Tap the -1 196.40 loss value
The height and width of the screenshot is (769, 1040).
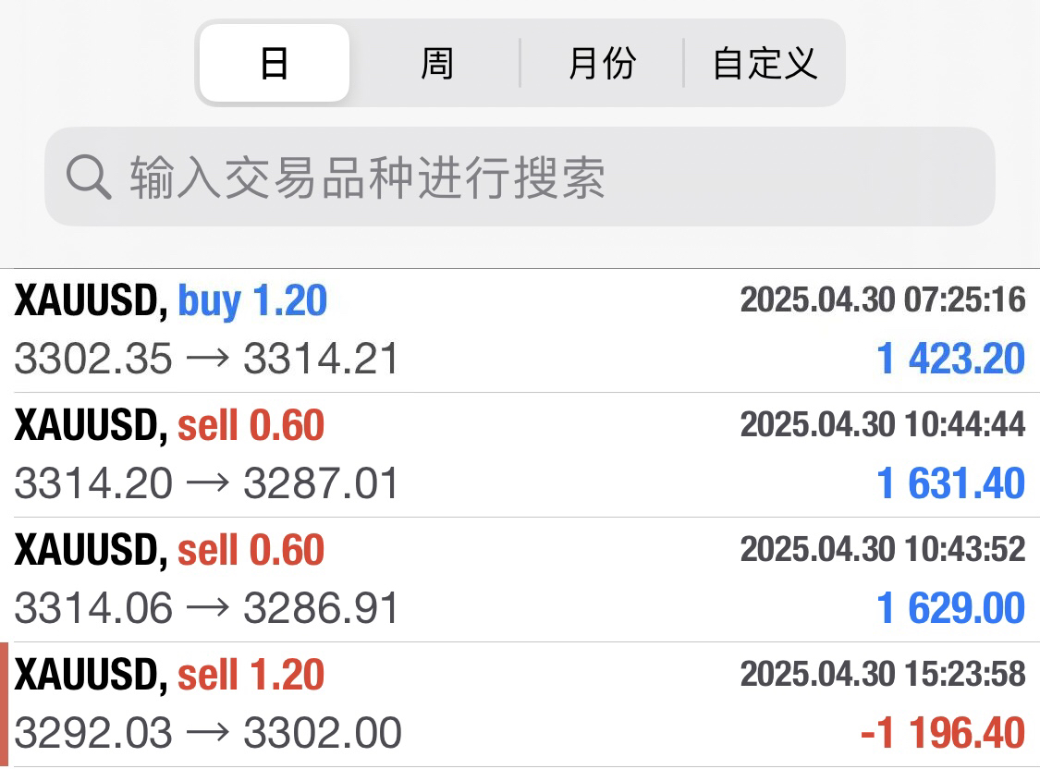click(x=942, y=733)
